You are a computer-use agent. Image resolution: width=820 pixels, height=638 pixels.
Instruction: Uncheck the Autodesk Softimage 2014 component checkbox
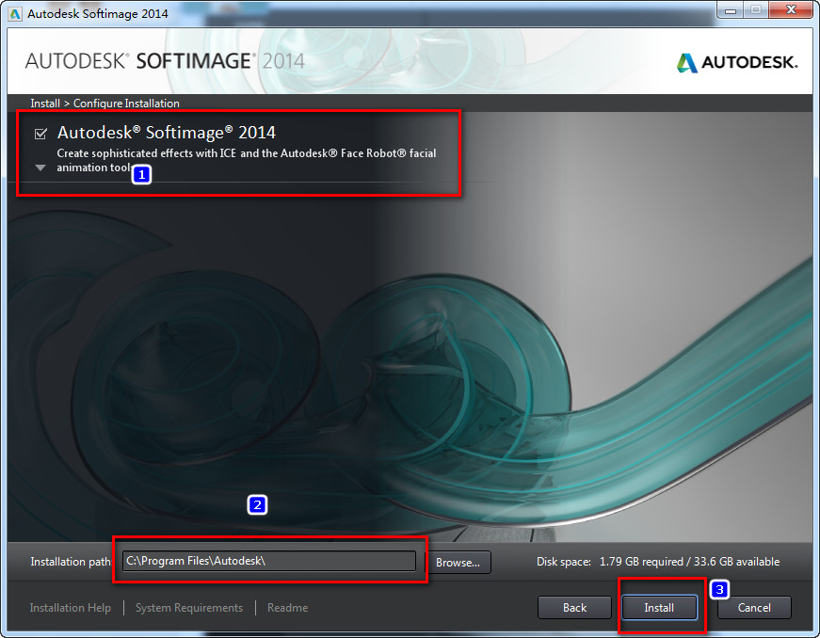[40, 134]
